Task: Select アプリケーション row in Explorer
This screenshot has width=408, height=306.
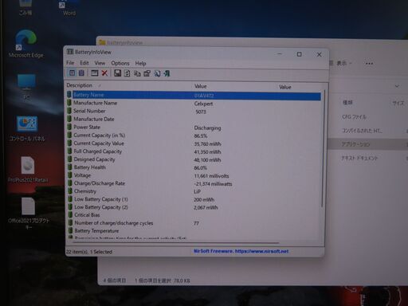Action: tap(368, 144)
